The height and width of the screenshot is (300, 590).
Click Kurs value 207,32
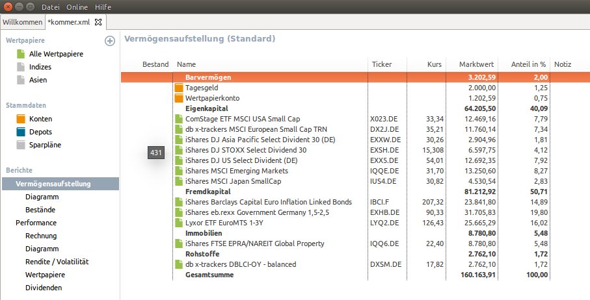[433, 202]
